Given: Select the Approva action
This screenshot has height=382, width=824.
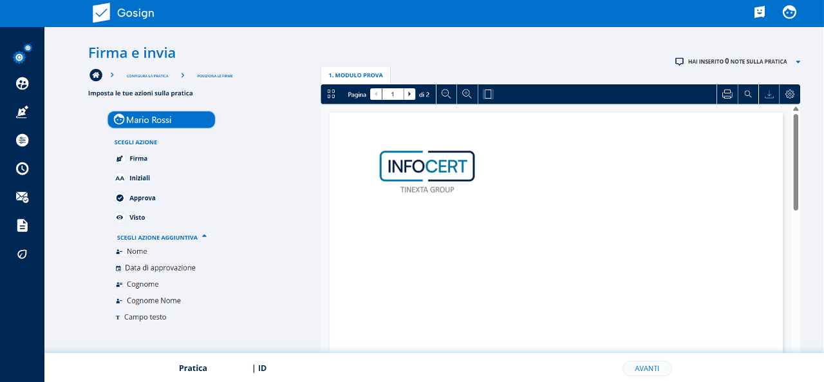Looking at the screenshot, I should [x=142, y=198].
